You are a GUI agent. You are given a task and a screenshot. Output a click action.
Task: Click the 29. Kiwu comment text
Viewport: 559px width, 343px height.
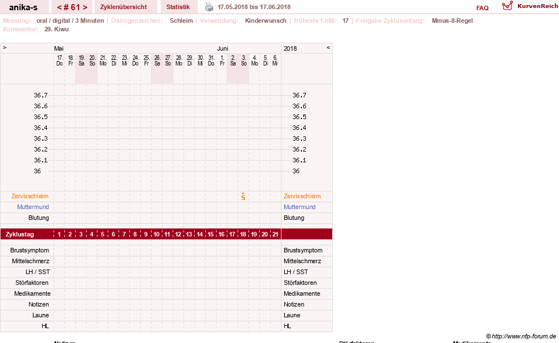click(56, 29)
